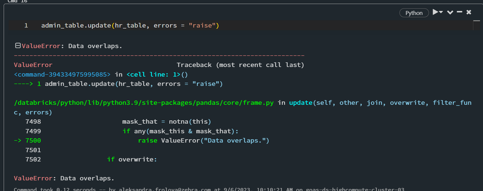The height and width of the screenshot is (191, 483).
Task: Minimize the cell with the dash icon
Action: (459, 12)
